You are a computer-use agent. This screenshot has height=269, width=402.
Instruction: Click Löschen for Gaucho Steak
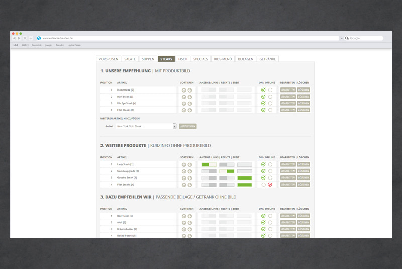click(x=304, y=178)
